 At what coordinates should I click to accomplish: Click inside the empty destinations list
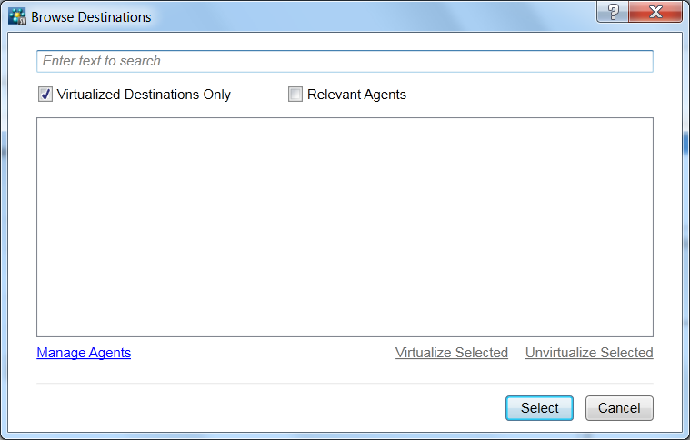click(345, 227)
